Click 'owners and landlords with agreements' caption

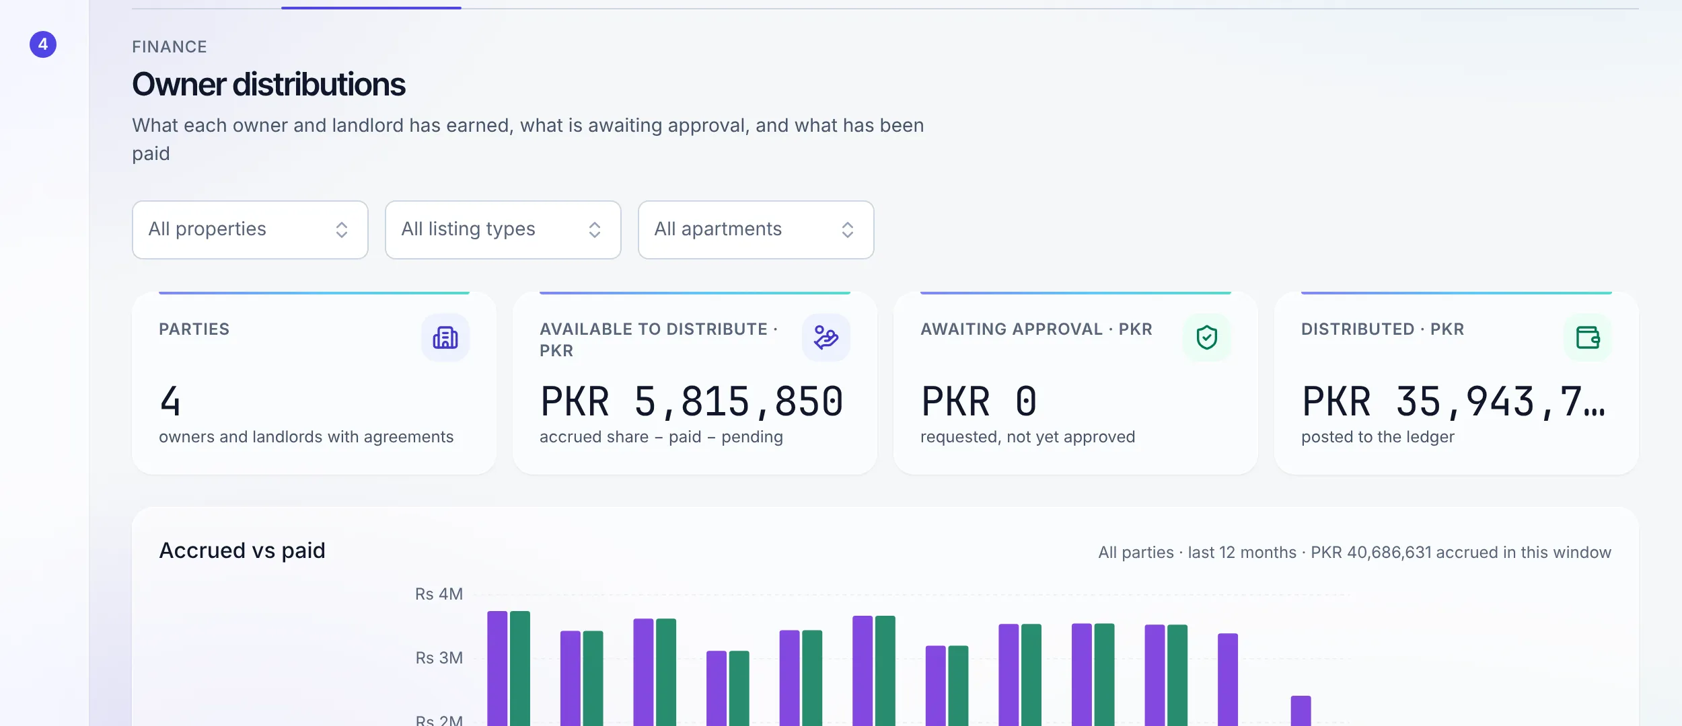coord(306,437)
